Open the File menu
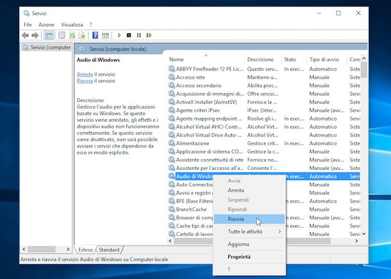This screenshot has width=391, height=279. tap(28, 25)
